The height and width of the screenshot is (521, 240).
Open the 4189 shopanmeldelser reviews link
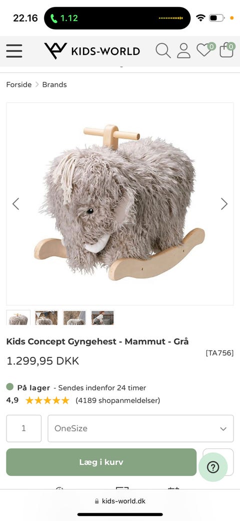coord(118,400)
